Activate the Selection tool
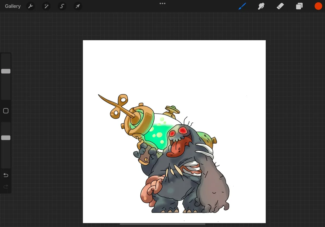The image size is (325, 227). pyautogui.click(x=62, y=6)
